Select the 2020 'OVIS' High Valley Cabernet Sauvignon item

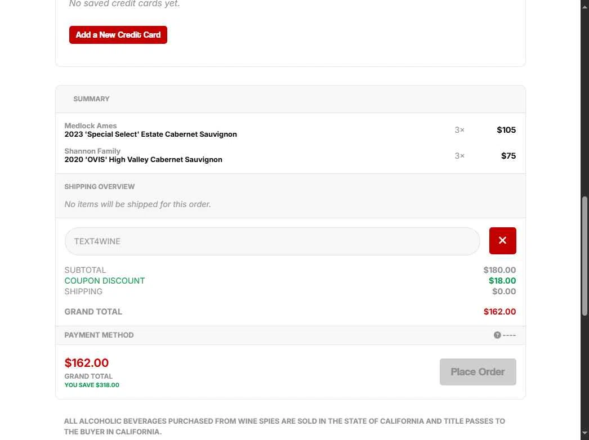pyautogui.click(x=143, y=160)
